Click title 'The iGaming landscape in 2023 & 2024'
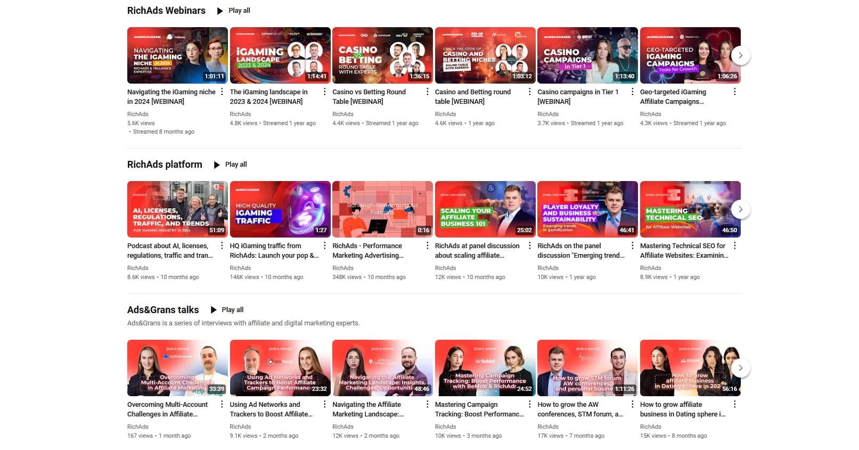This screenshot has height=450, width=859. [x=269, y=96]
